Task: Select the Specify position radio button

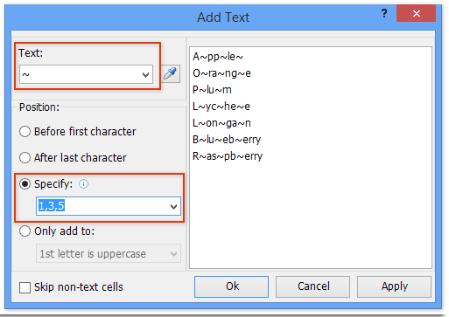Action: (25, 184)
